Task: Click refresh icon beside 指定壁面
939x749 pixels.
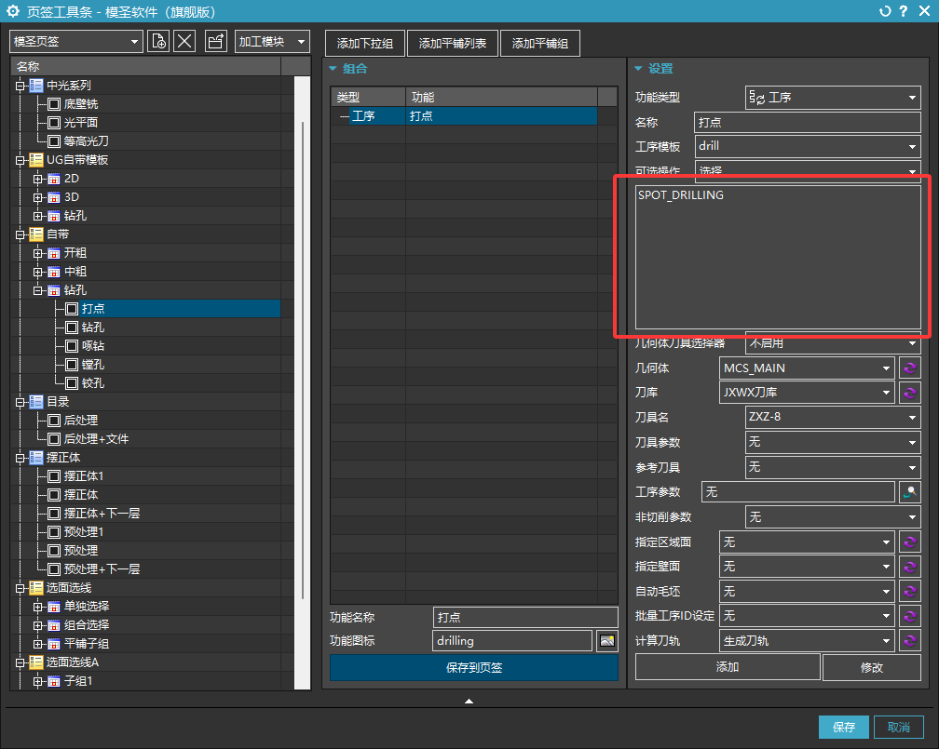Action: click(909, 567)
